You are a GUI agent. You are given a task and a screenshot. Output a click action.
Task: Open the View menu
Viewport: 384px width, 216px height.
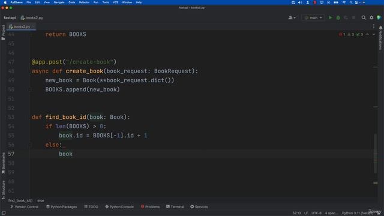[47, 2]
